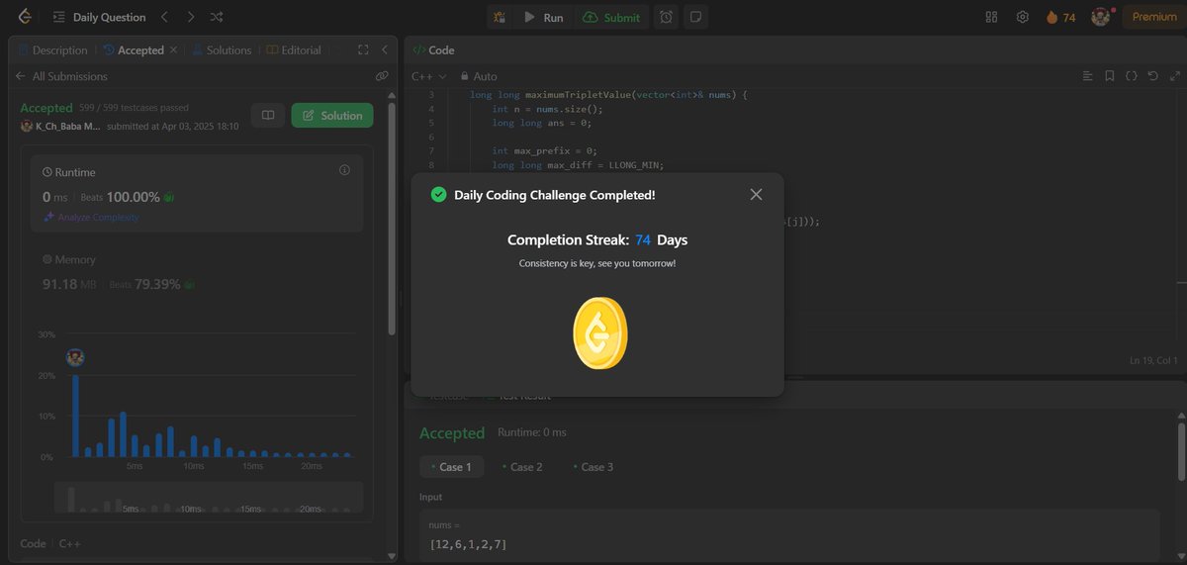Screen dimensions: 1187x565
Task: Open the timer alarm clock icon
Action: [x=667, y=17]
